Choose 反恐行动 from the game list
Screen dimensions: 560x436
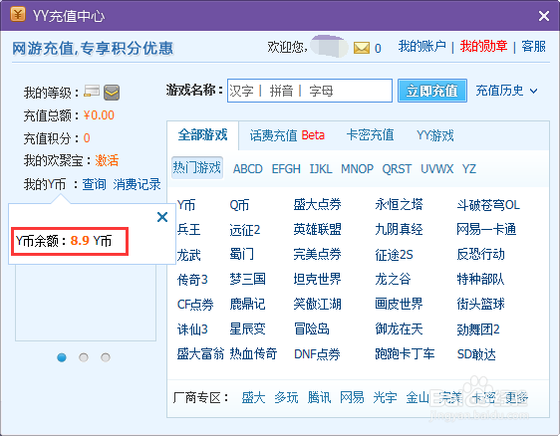(480, 255)
